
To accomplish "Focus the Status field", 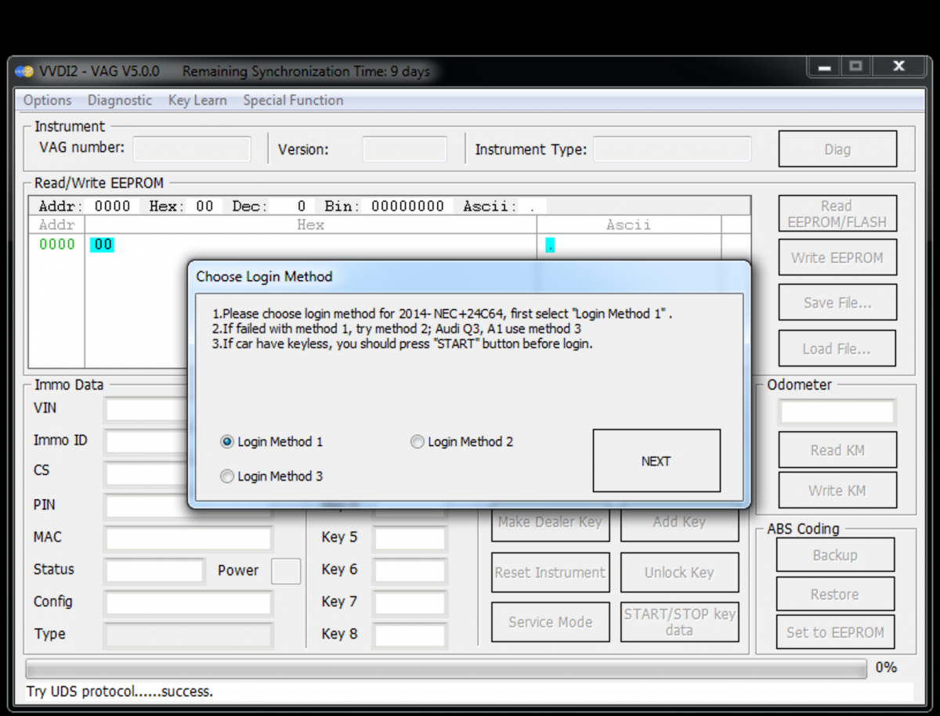I will coord(154,570).
